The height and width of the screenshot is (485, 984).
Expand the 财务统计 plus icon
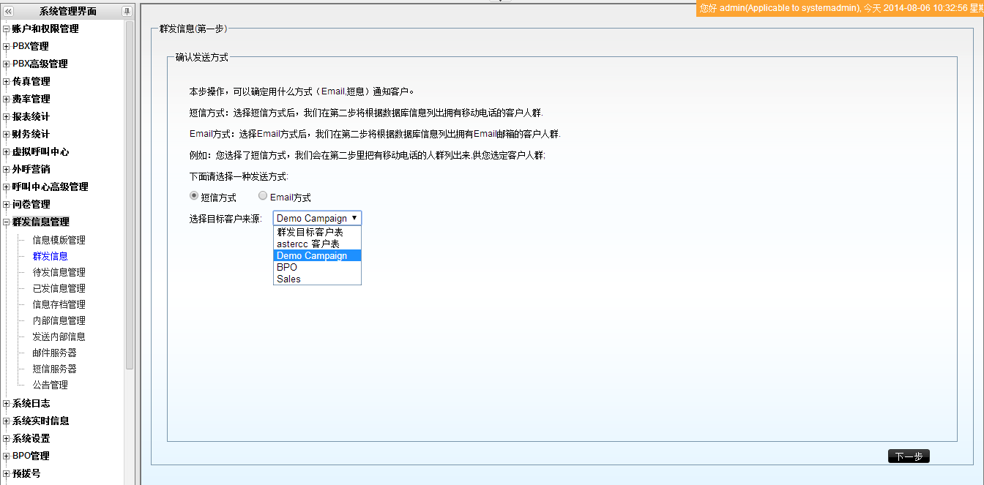(7, 135)
